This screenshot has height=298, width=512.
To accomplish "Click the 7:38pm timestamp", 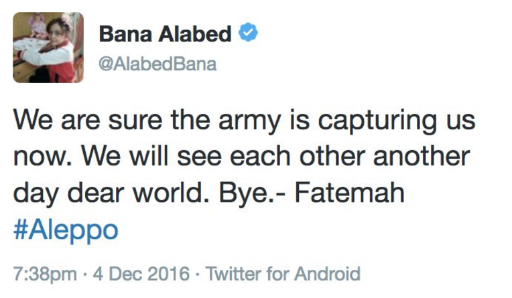I will [x=45, y=273].
